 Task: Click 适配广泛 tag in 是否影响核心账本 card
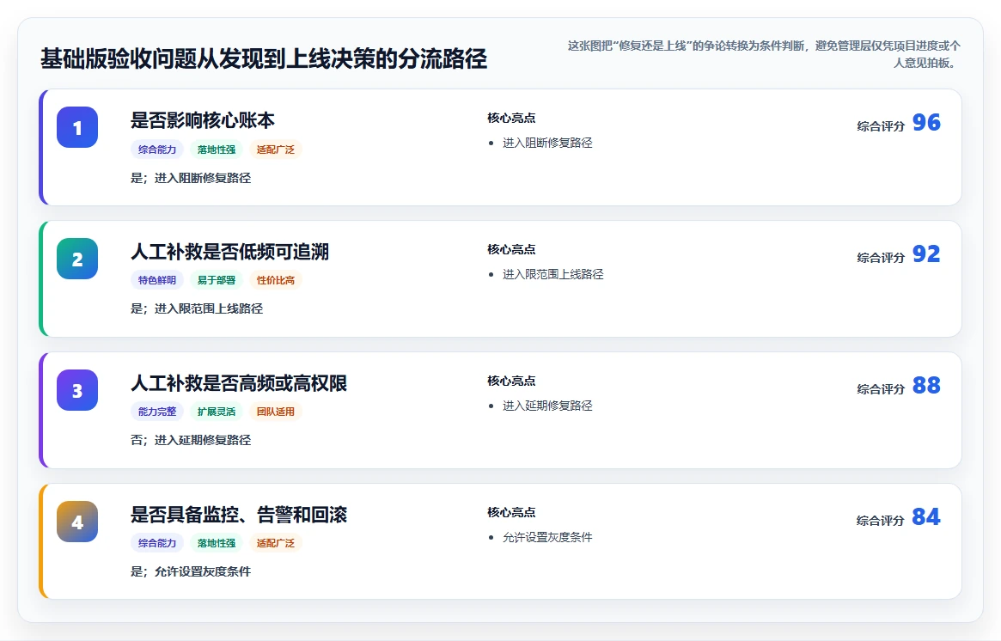[x=276, y=150]
